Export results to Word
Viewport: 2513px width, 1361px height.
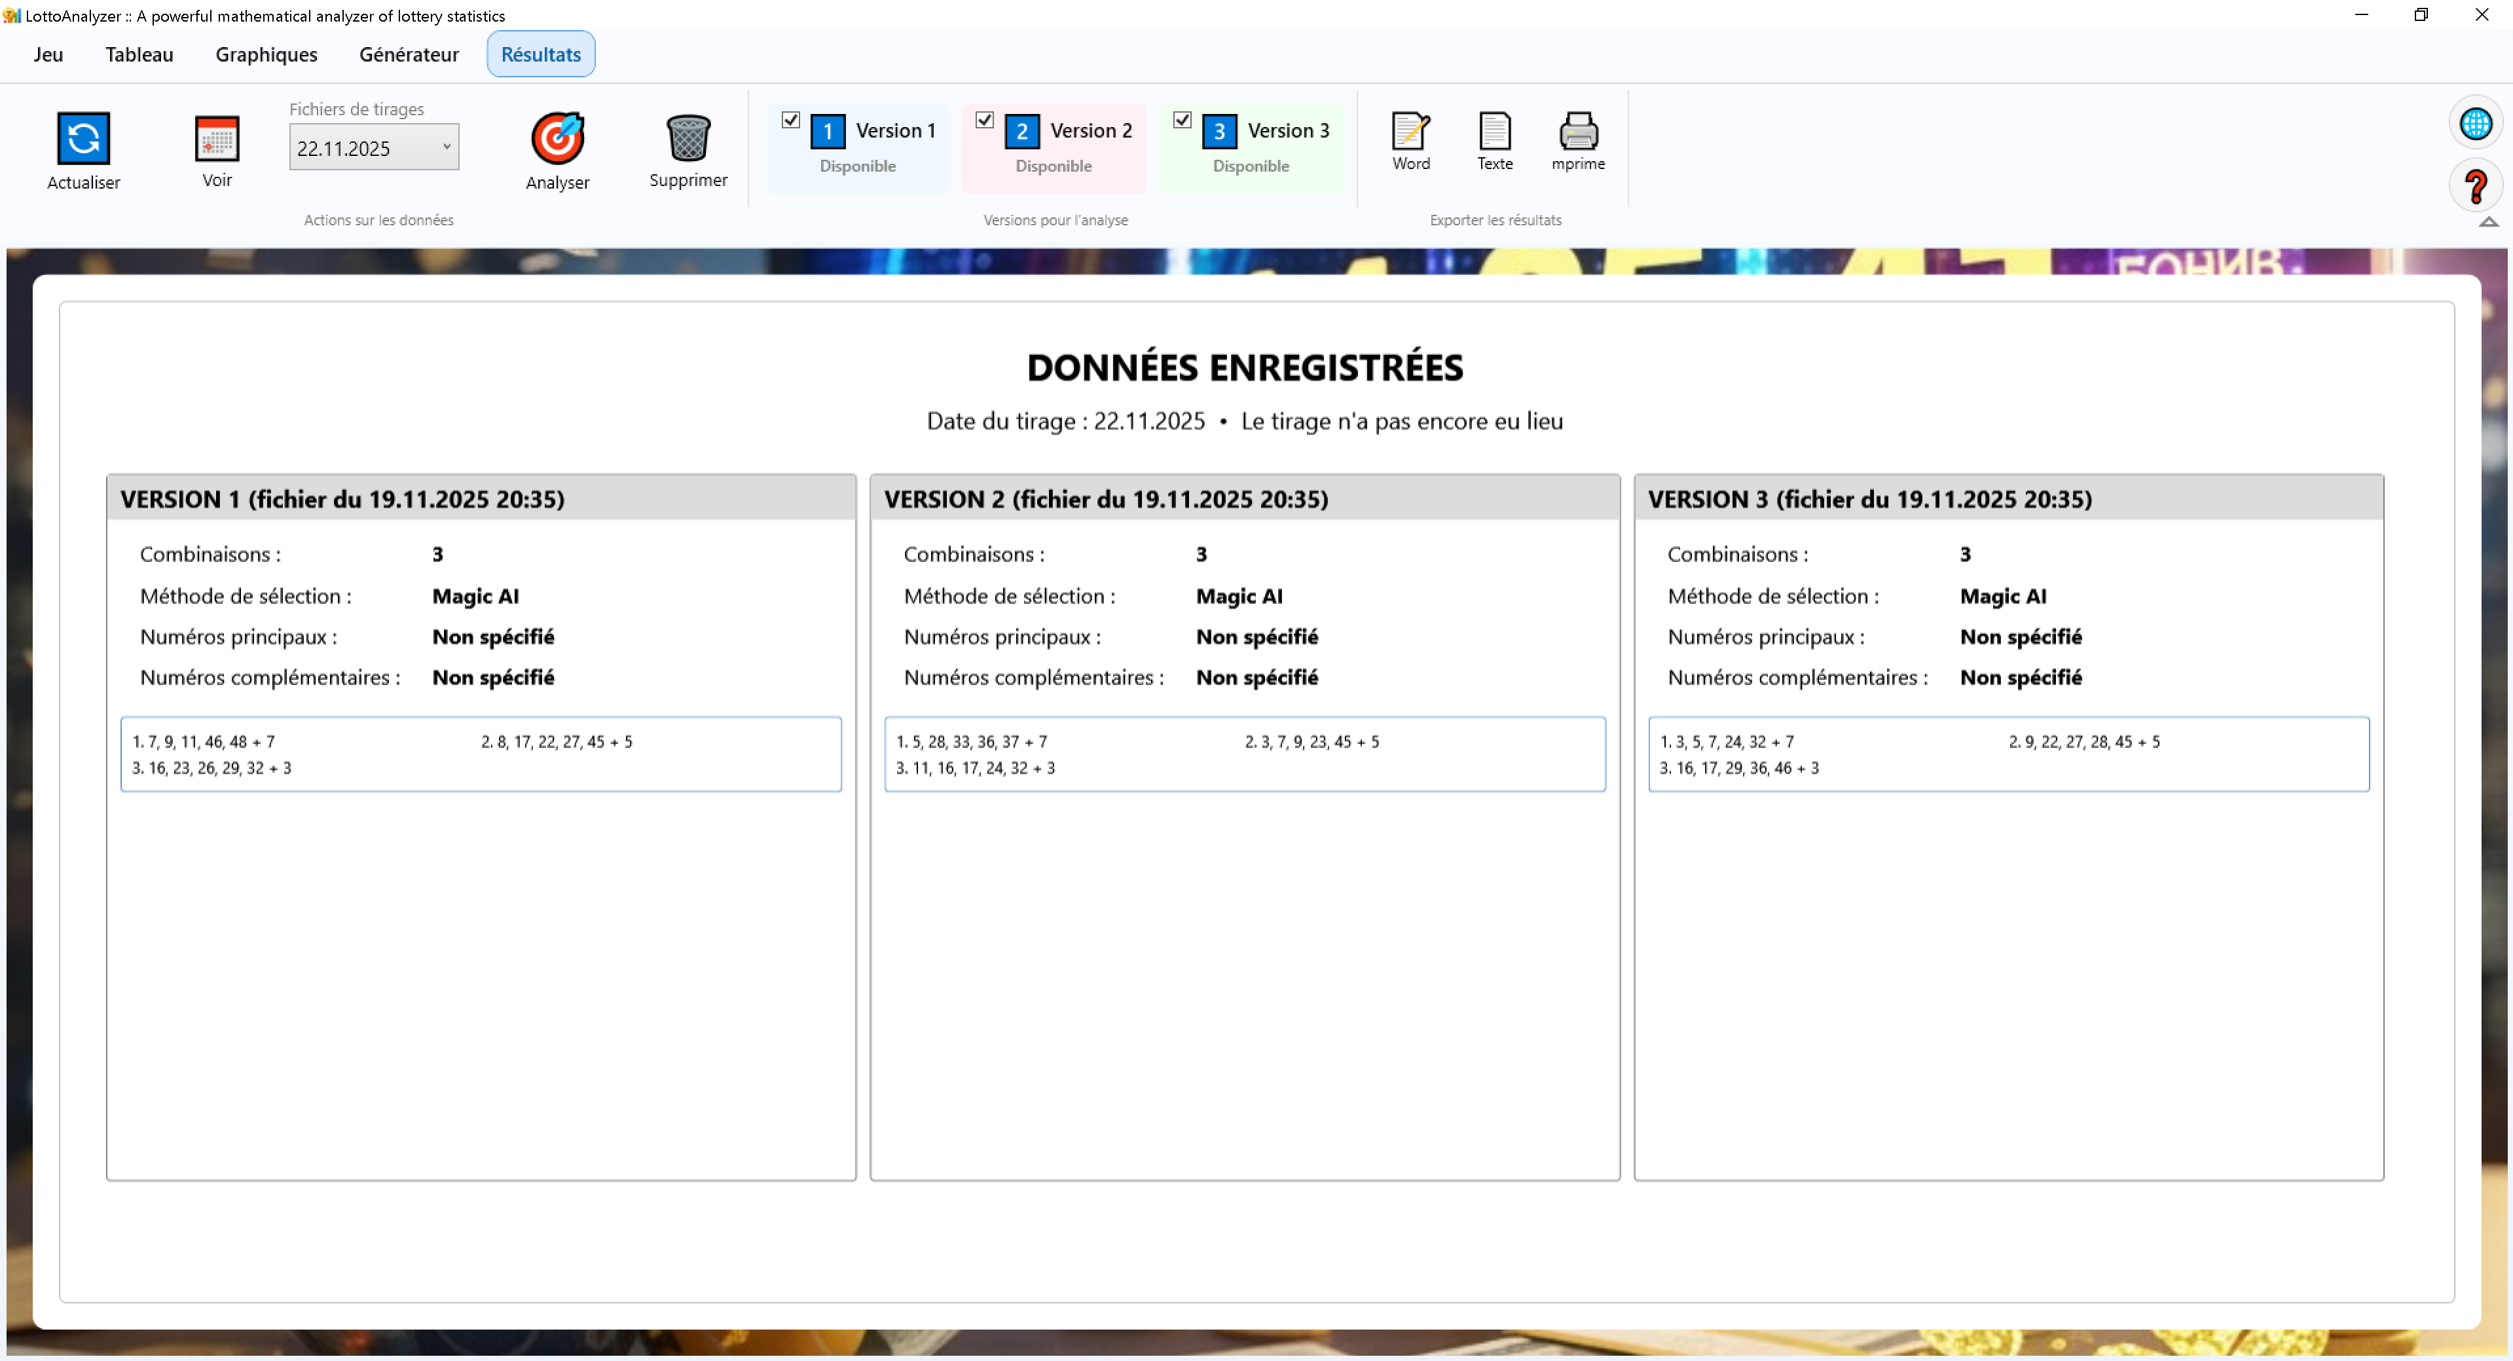(1410, 131)
